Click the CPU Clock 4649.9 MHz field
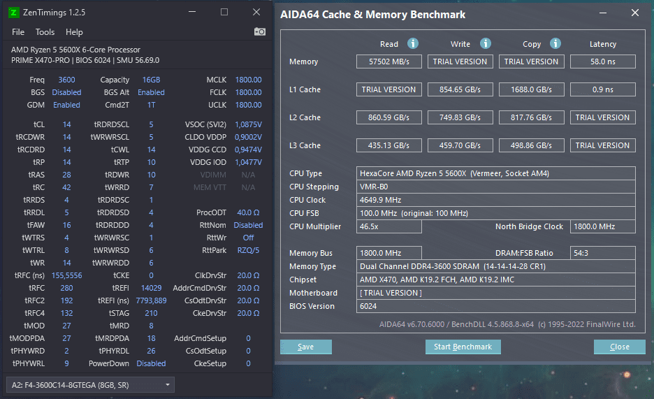Screen dimensions: 654x399 coord(496,200)
